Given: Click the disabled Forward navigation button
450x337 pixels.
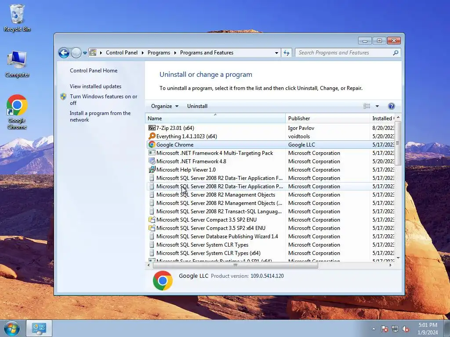Looking at the screenshot, I should [x=76, y=53].
